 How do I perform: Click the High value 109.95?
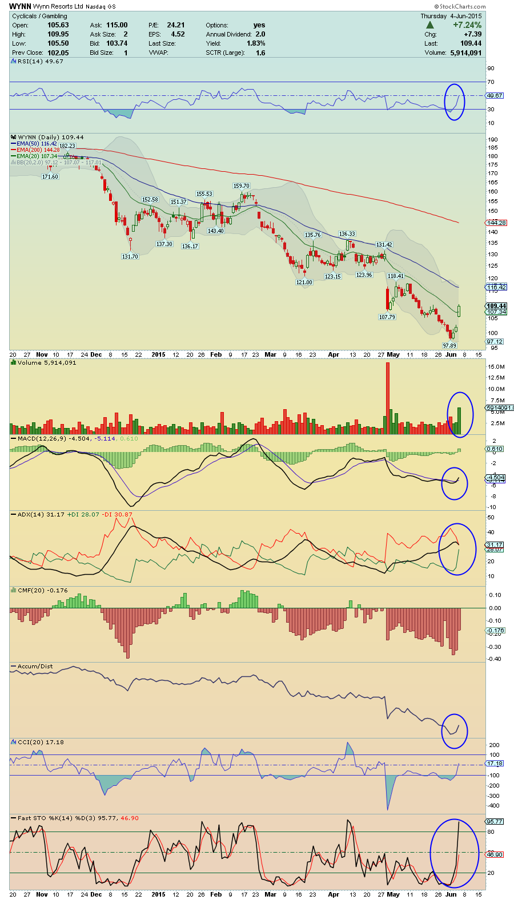(x=58, y=34)
